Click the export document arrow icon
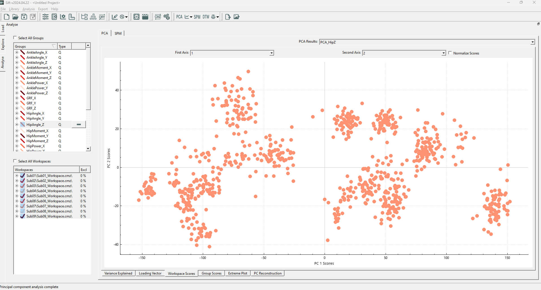Viewport: 541px width, 290px height. (x=228, y=17)
